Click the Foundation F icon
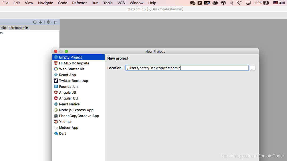The width and height of the screenshot is (287, 161). [x=56, y=86]
